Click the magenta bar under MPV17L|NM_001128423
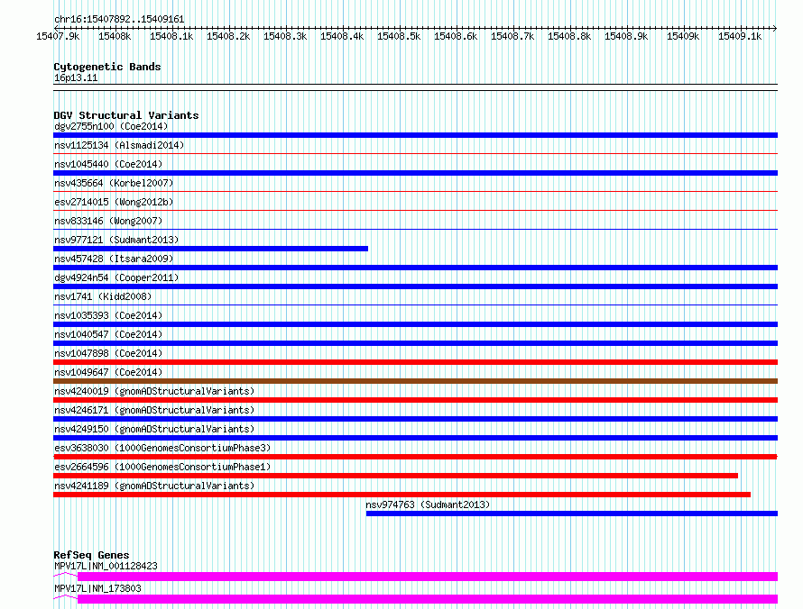 pos(428,577)
